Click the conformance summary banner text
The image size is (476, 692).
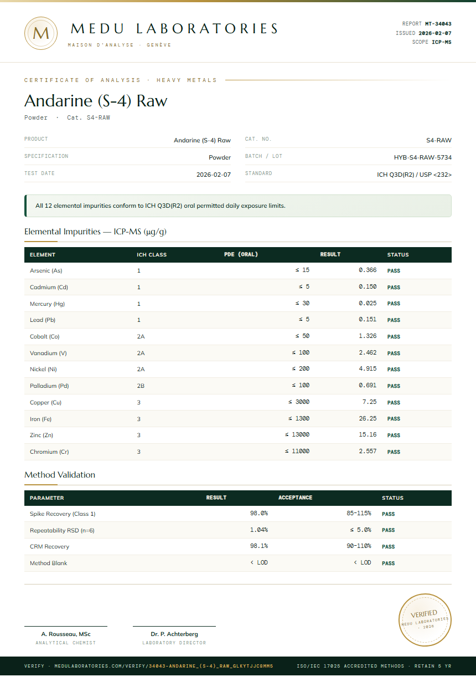tap(161, 206)
